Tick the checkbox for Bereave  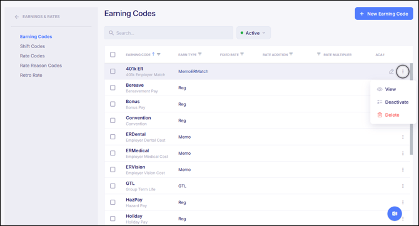(113, 87)
